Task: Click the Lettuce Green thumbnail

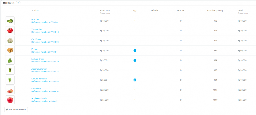Action: click(10, 60)
